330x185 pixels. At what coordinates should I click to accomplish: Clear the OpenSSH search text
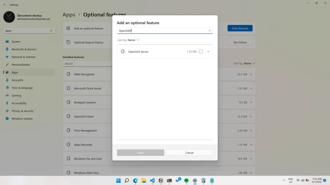coord(210,31)
